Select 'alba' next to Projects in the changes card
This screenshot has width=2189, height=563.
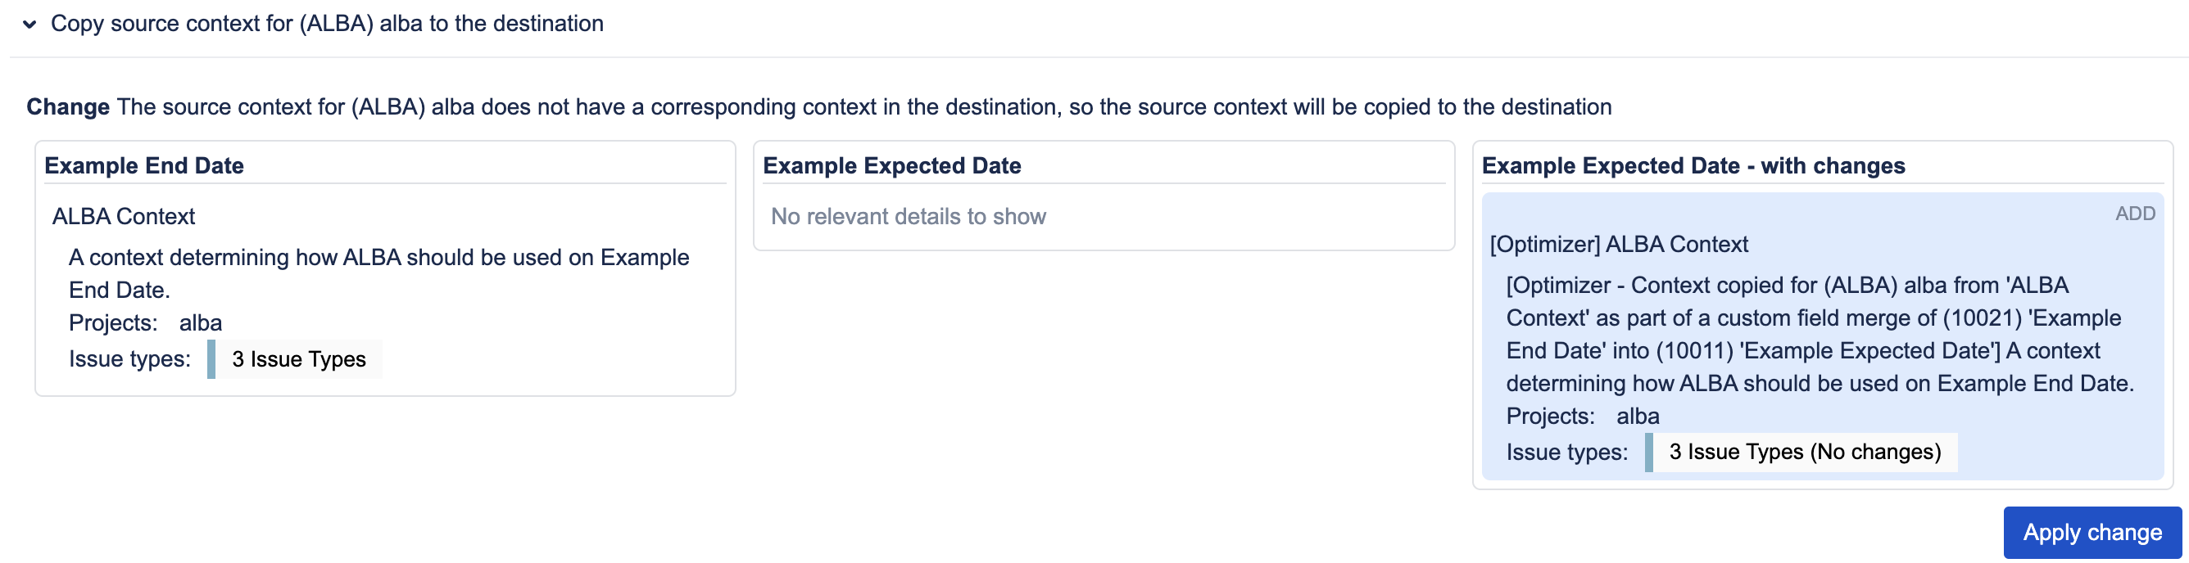1638,416
